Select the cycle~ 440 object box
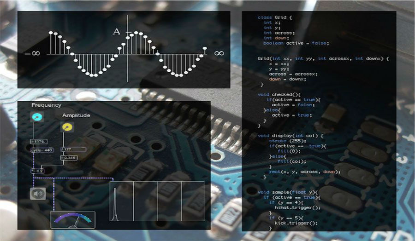The image size is (415, 241). [41, 150]
